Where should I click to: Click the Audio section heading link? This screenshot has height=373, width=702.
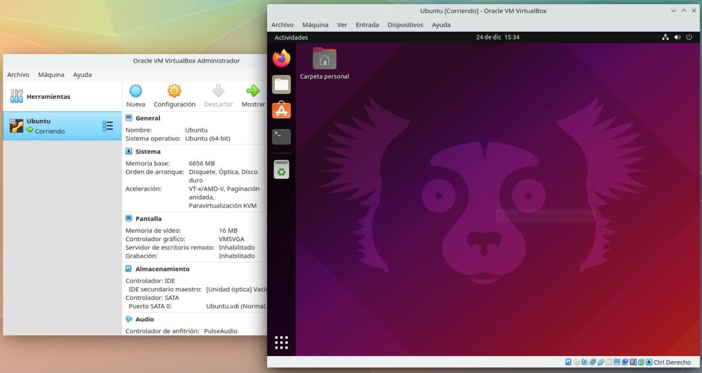click(x=145, y=320)
